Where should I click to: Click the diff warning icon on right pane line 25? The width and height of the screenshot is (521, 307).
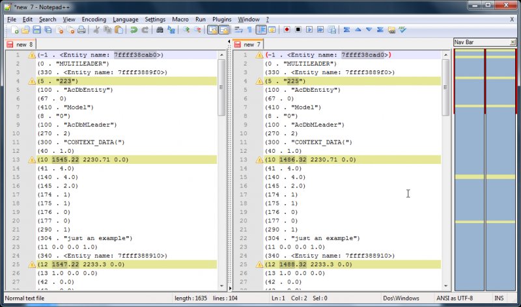[259, 265]
